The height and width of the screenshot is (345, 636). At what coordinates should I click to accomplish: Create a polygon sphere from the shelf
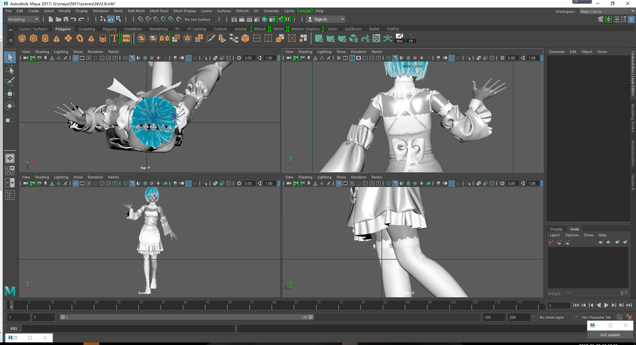click(x=22, y=39)
